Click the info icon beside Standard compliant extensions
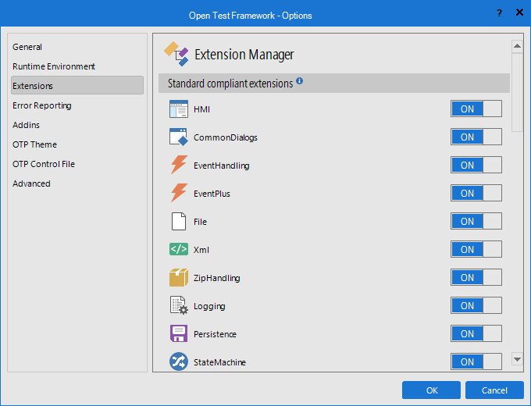The image size is (531, 406). (299, 81)
